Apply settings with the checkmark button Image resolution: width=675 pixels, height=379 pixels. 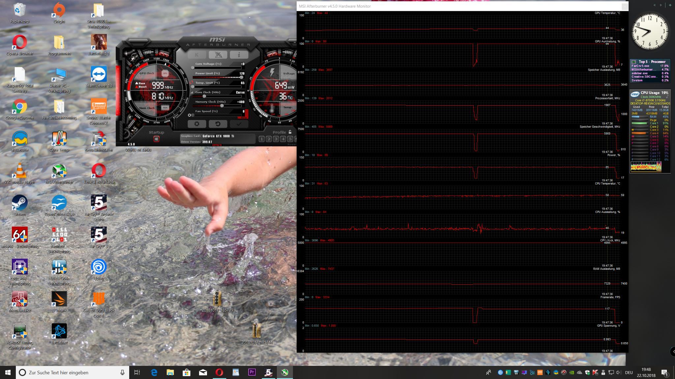[x=239, y=124]
